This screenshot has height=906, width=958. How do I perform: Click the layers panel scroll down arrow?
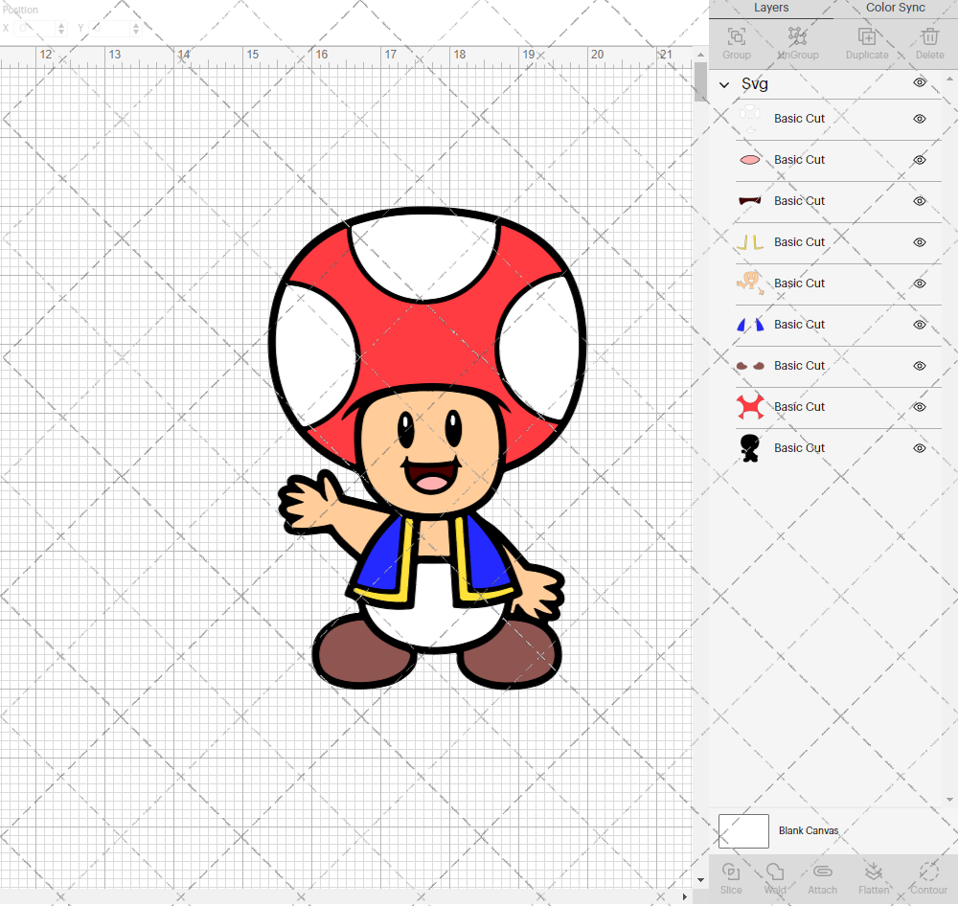tap(949, 800)
